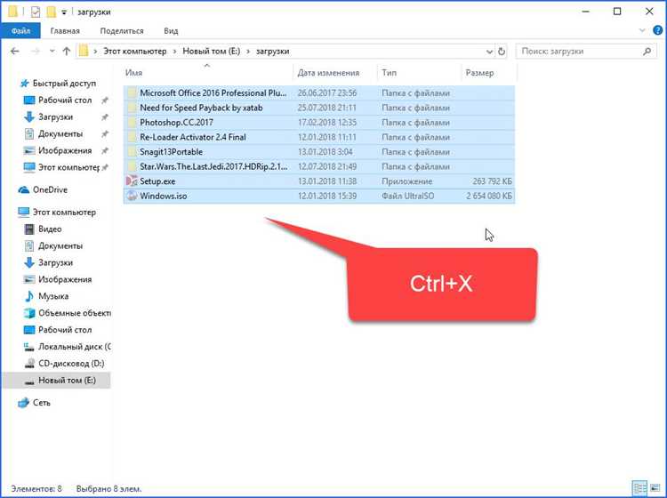The height and width of the screenshot is (498, 667).
Task: Switch to the Вид ribbon tab
Action: pyautogui.click(x=171, y=31)
